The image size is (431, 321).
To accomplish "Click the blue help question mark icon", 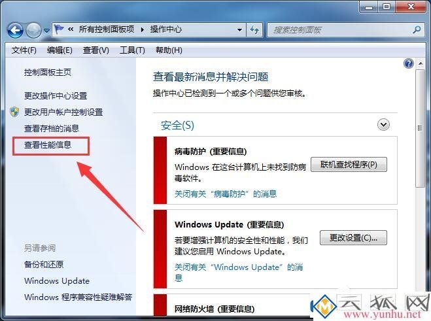I will (409, 64).
